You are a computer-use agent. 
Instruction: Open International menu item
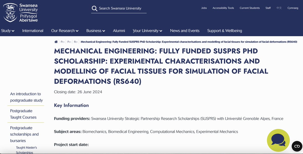pos(33,31)
